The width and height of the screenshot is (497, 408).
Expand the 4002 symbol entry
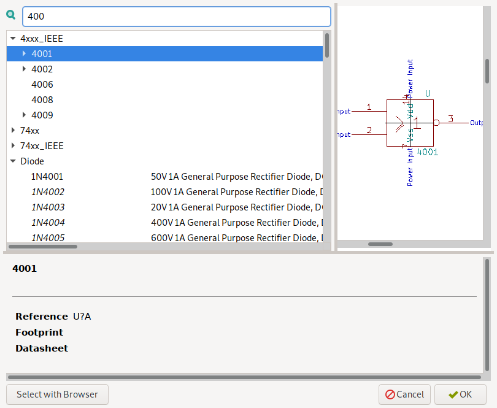pyautogui.click(x=24, y=69)
